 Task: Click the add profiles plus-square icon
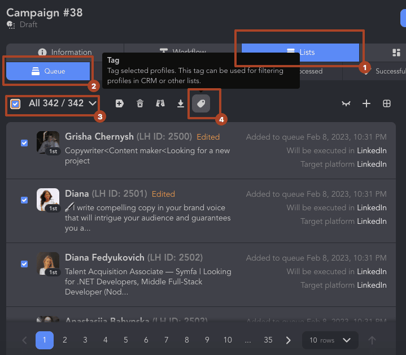coord(119,103)
